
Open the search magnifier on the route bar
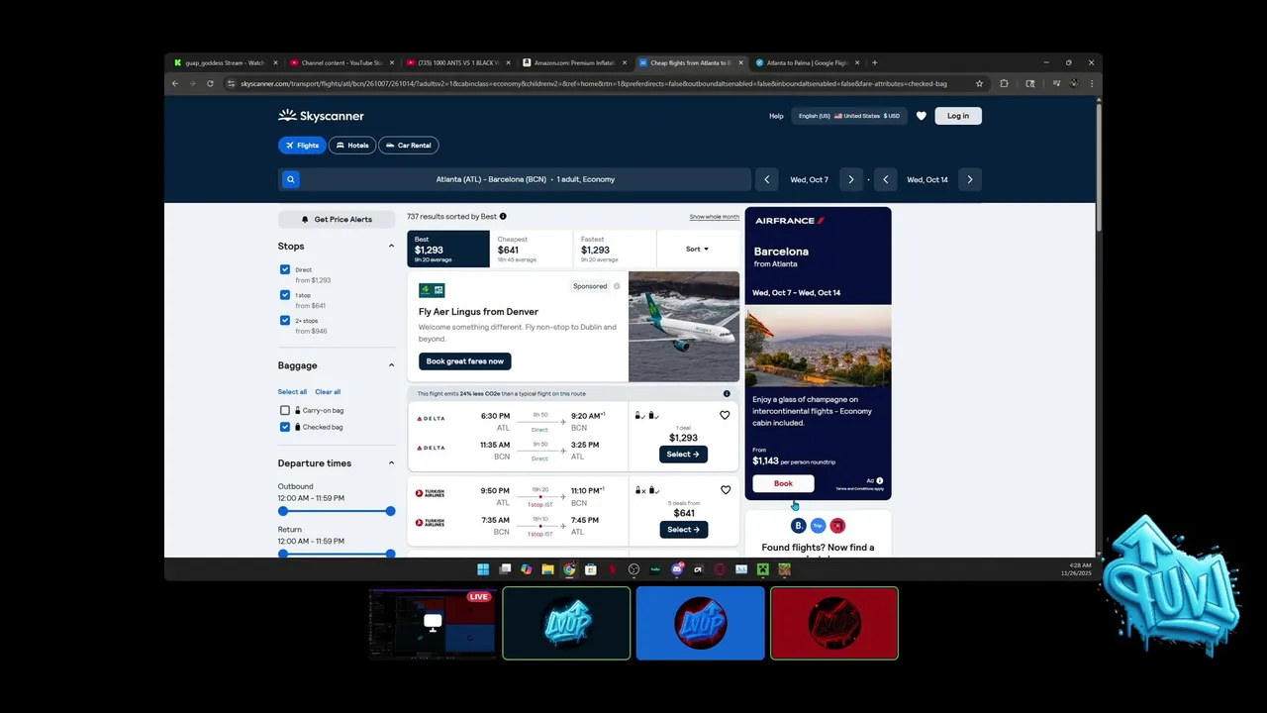290,179
